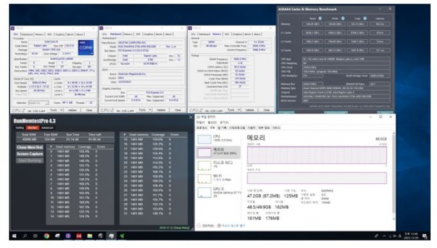
Task: Open Task View from the taskbar
Action: click(x=35, y=236)
